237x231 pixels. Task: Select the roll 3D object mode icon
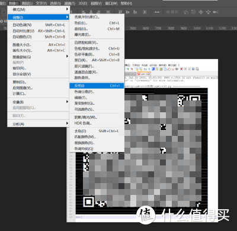(x=193, y=12)
